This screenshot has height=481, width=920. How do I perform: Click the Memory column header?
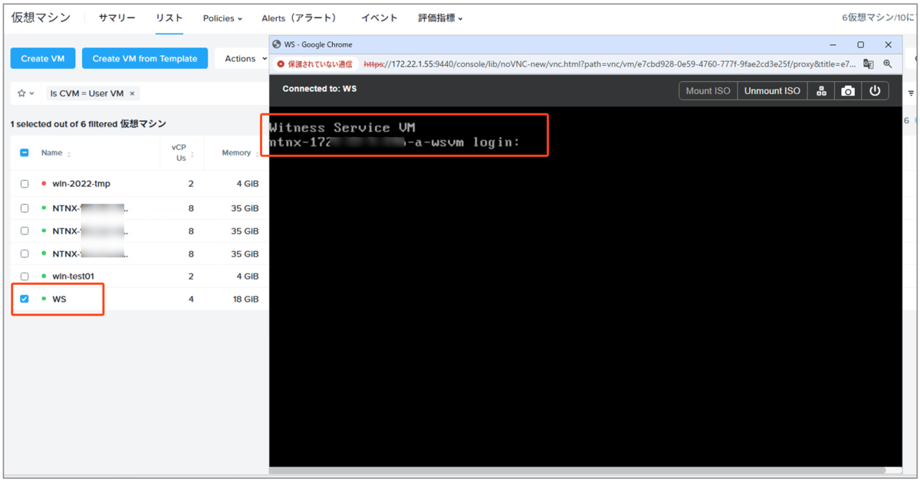236,152
